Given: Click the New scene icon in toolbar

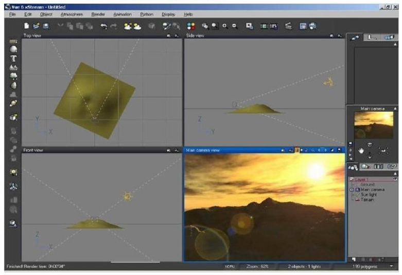Looking at the screenshot, I should coord(27,25).
